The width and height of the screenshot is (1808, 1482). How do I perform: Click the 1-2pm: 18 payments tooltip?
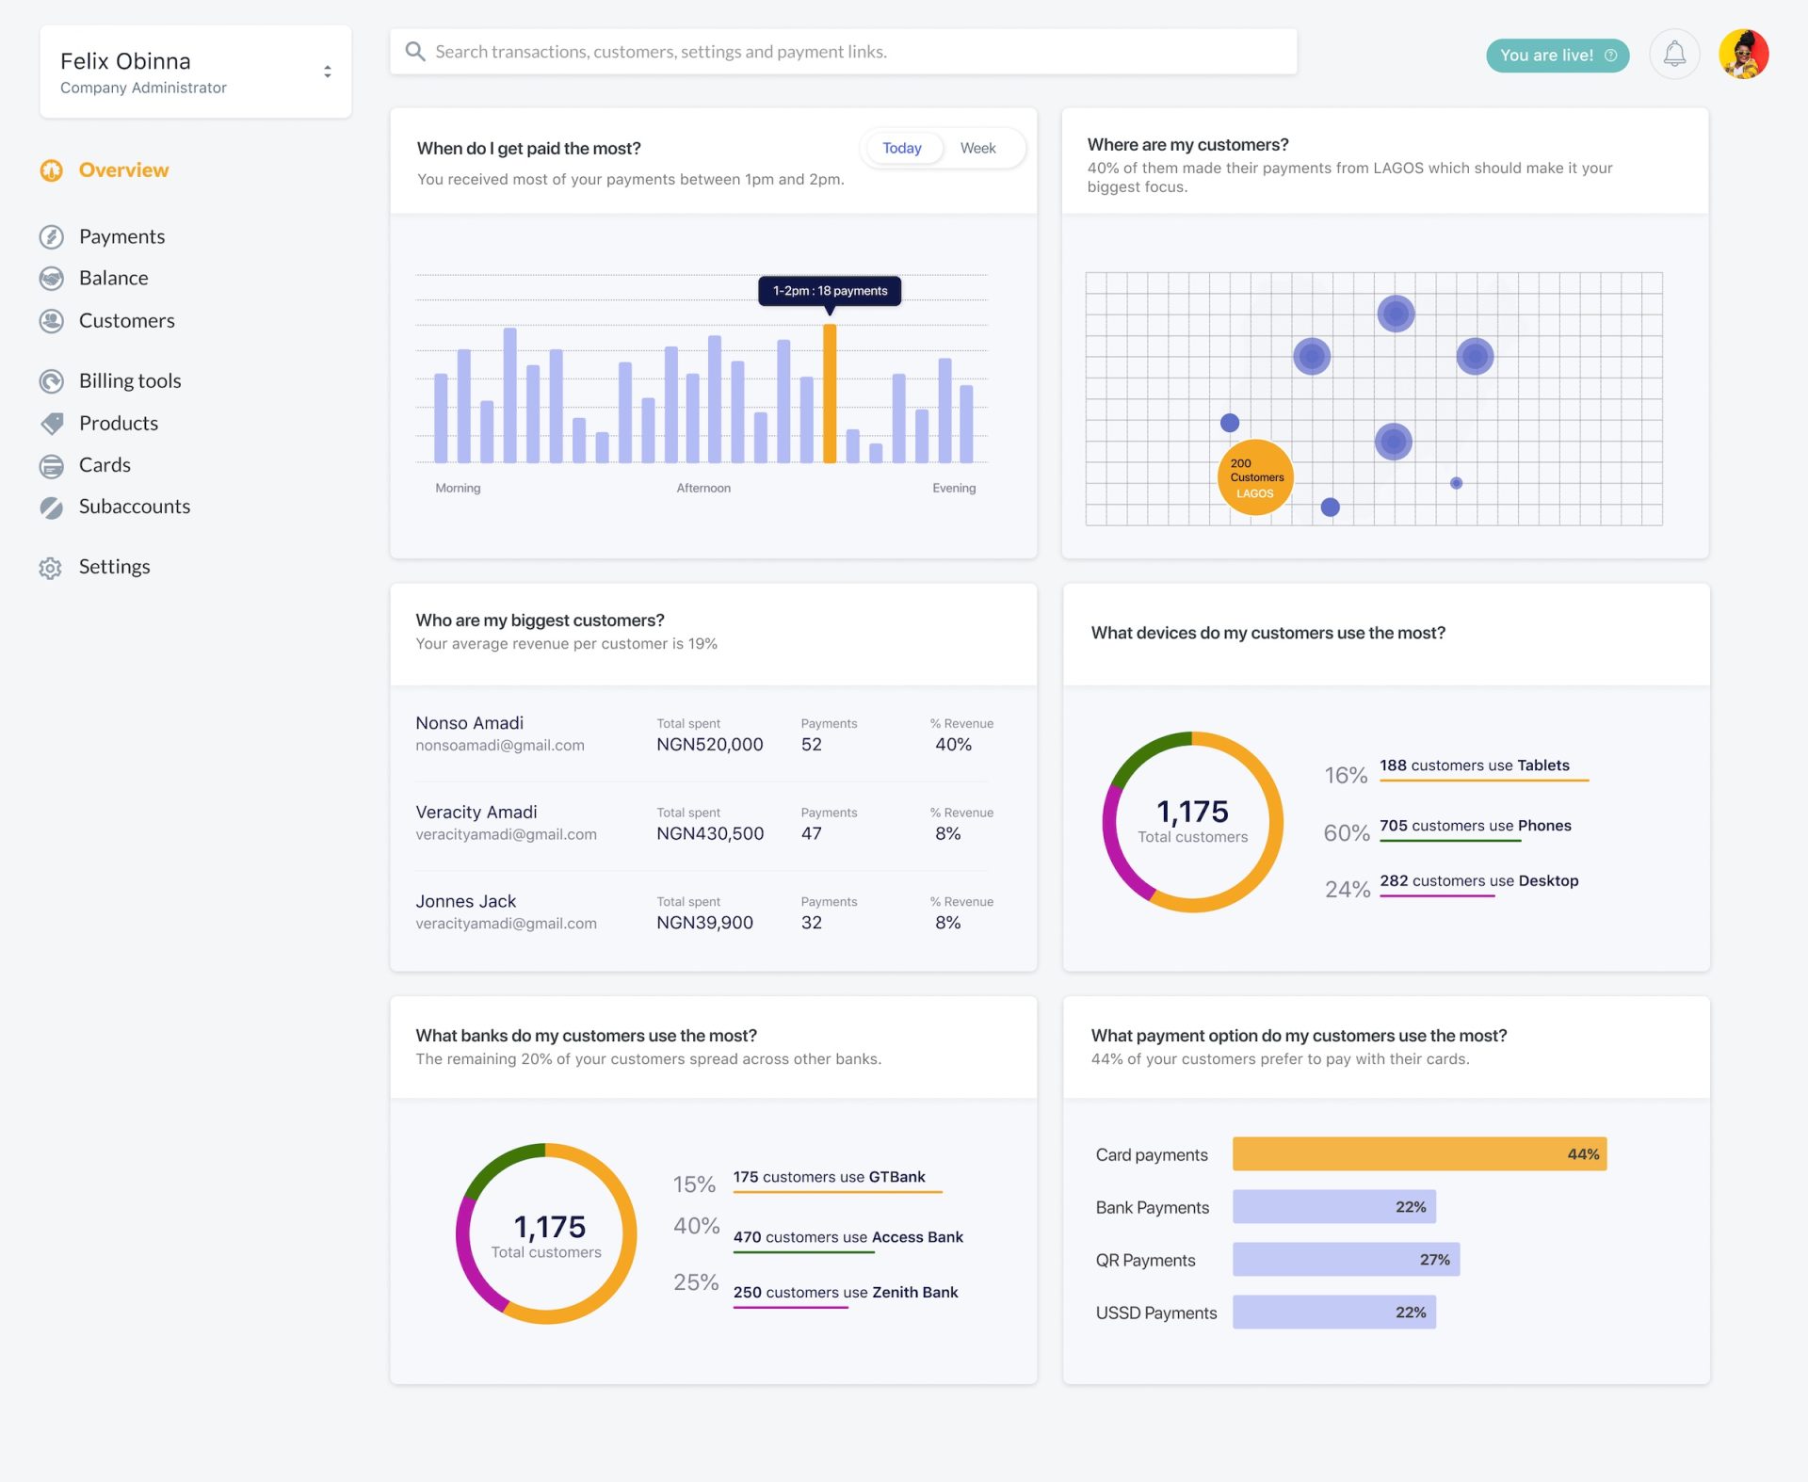tap(830, 291)
